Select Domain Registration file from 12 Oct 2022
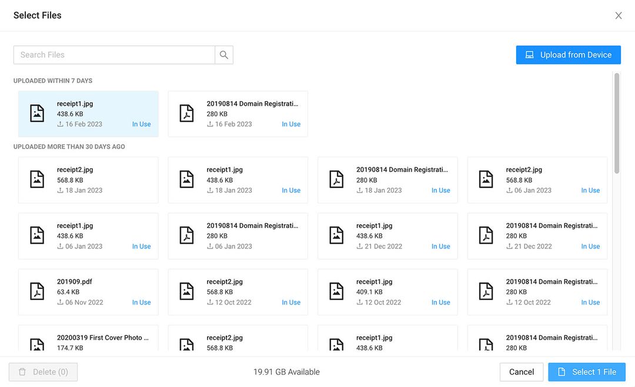 [x=537, y=292]
